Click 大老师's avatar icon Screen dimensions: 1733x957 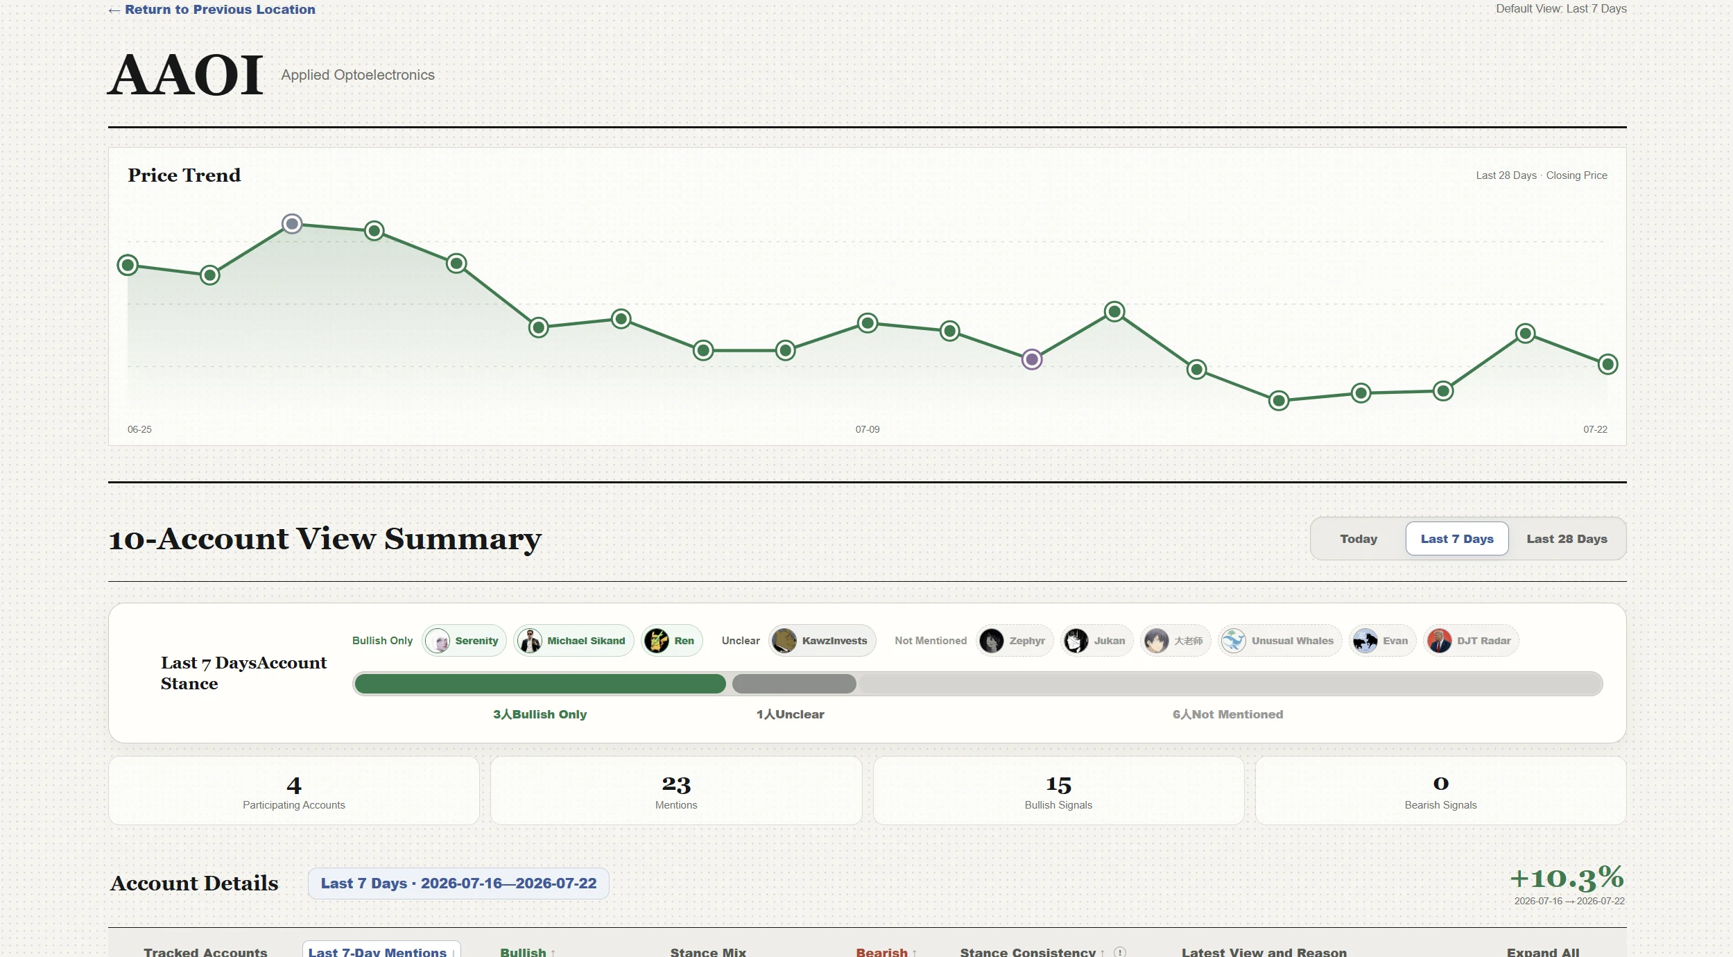pyautogui.click(x=1156, y=641)
